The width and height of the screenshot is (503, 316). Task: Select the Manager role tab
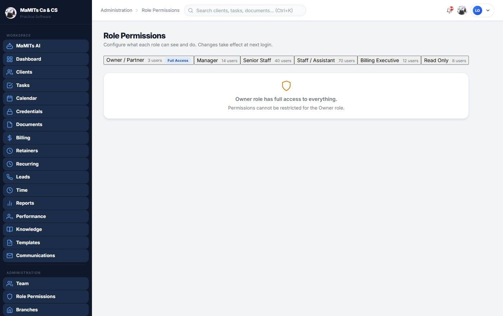pos(217,60)
